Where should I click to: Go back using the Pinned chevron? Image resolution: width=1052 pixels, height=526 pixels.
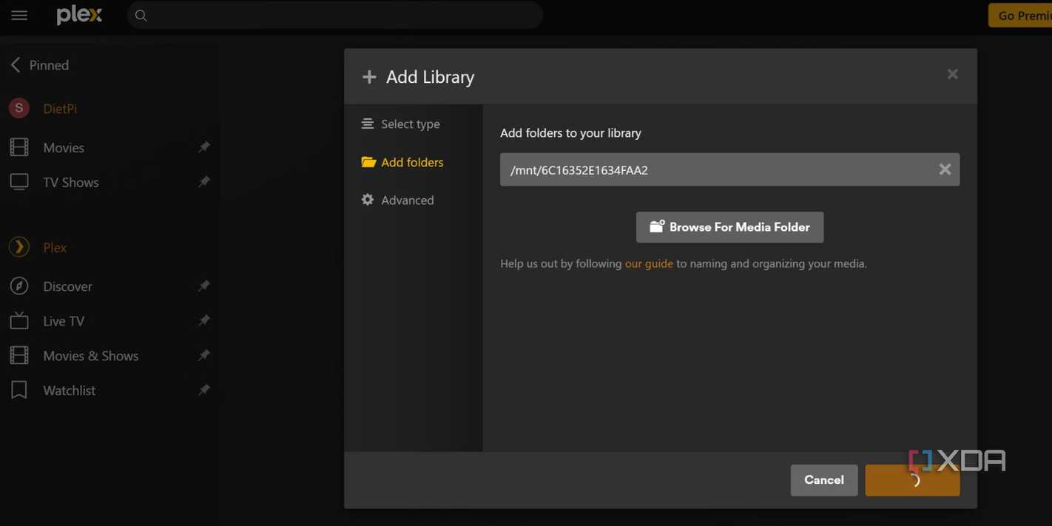[16, 65]
